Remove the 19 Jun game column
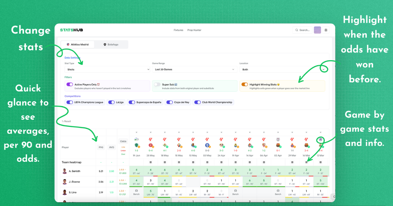Image resolution: width=393 pixels, height=206 pixels. [137, 132]
